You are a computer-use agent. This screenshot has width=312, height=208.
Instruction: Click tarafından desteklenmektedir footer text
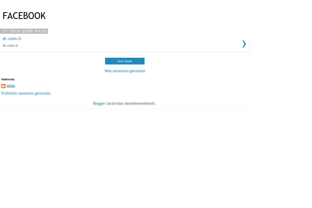point(131,103)
